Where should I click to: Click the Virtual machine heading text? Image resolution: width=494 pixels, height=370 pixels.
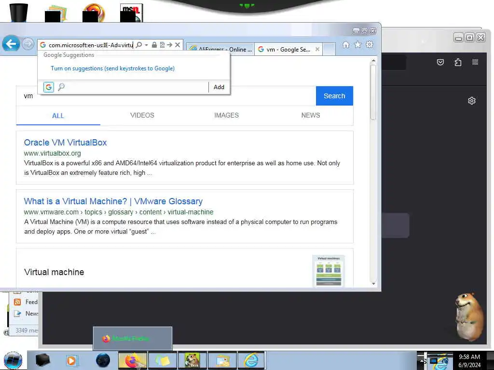[54, 272]
